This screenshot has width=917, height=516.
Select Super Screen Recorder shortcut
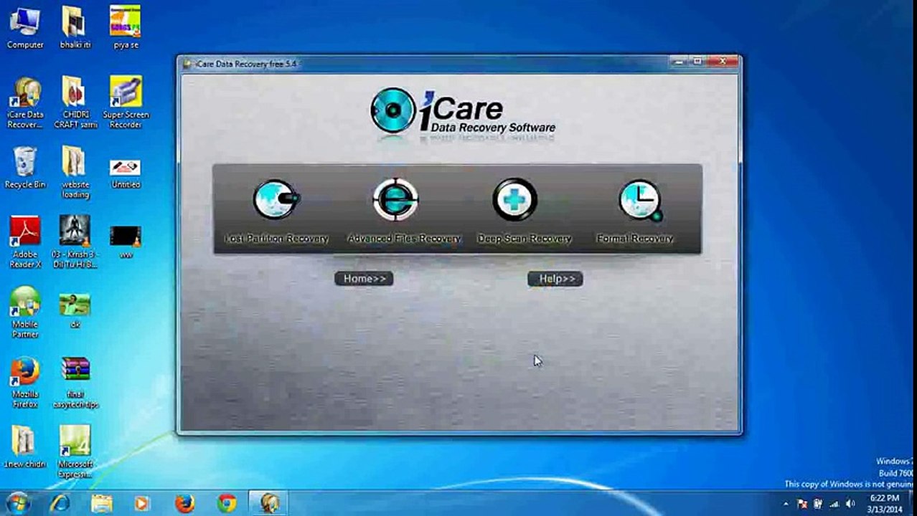pos(126,103)
